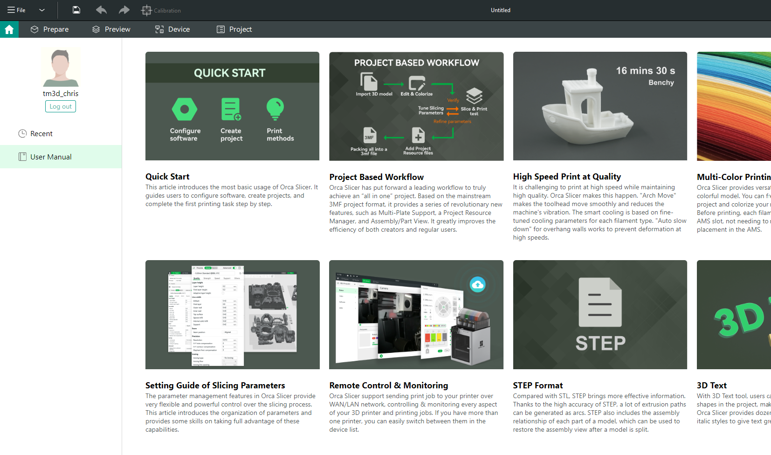Click the Quick Start article title

point(167,177)
